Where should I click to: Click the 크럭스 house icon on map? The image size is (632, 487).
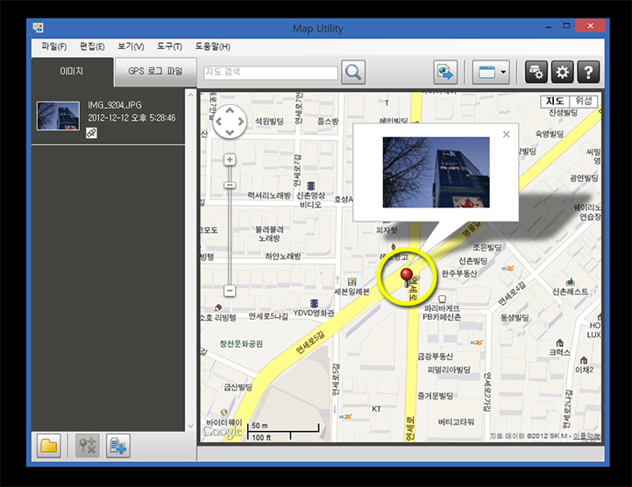pyautogui.click(x=559, y=343)
